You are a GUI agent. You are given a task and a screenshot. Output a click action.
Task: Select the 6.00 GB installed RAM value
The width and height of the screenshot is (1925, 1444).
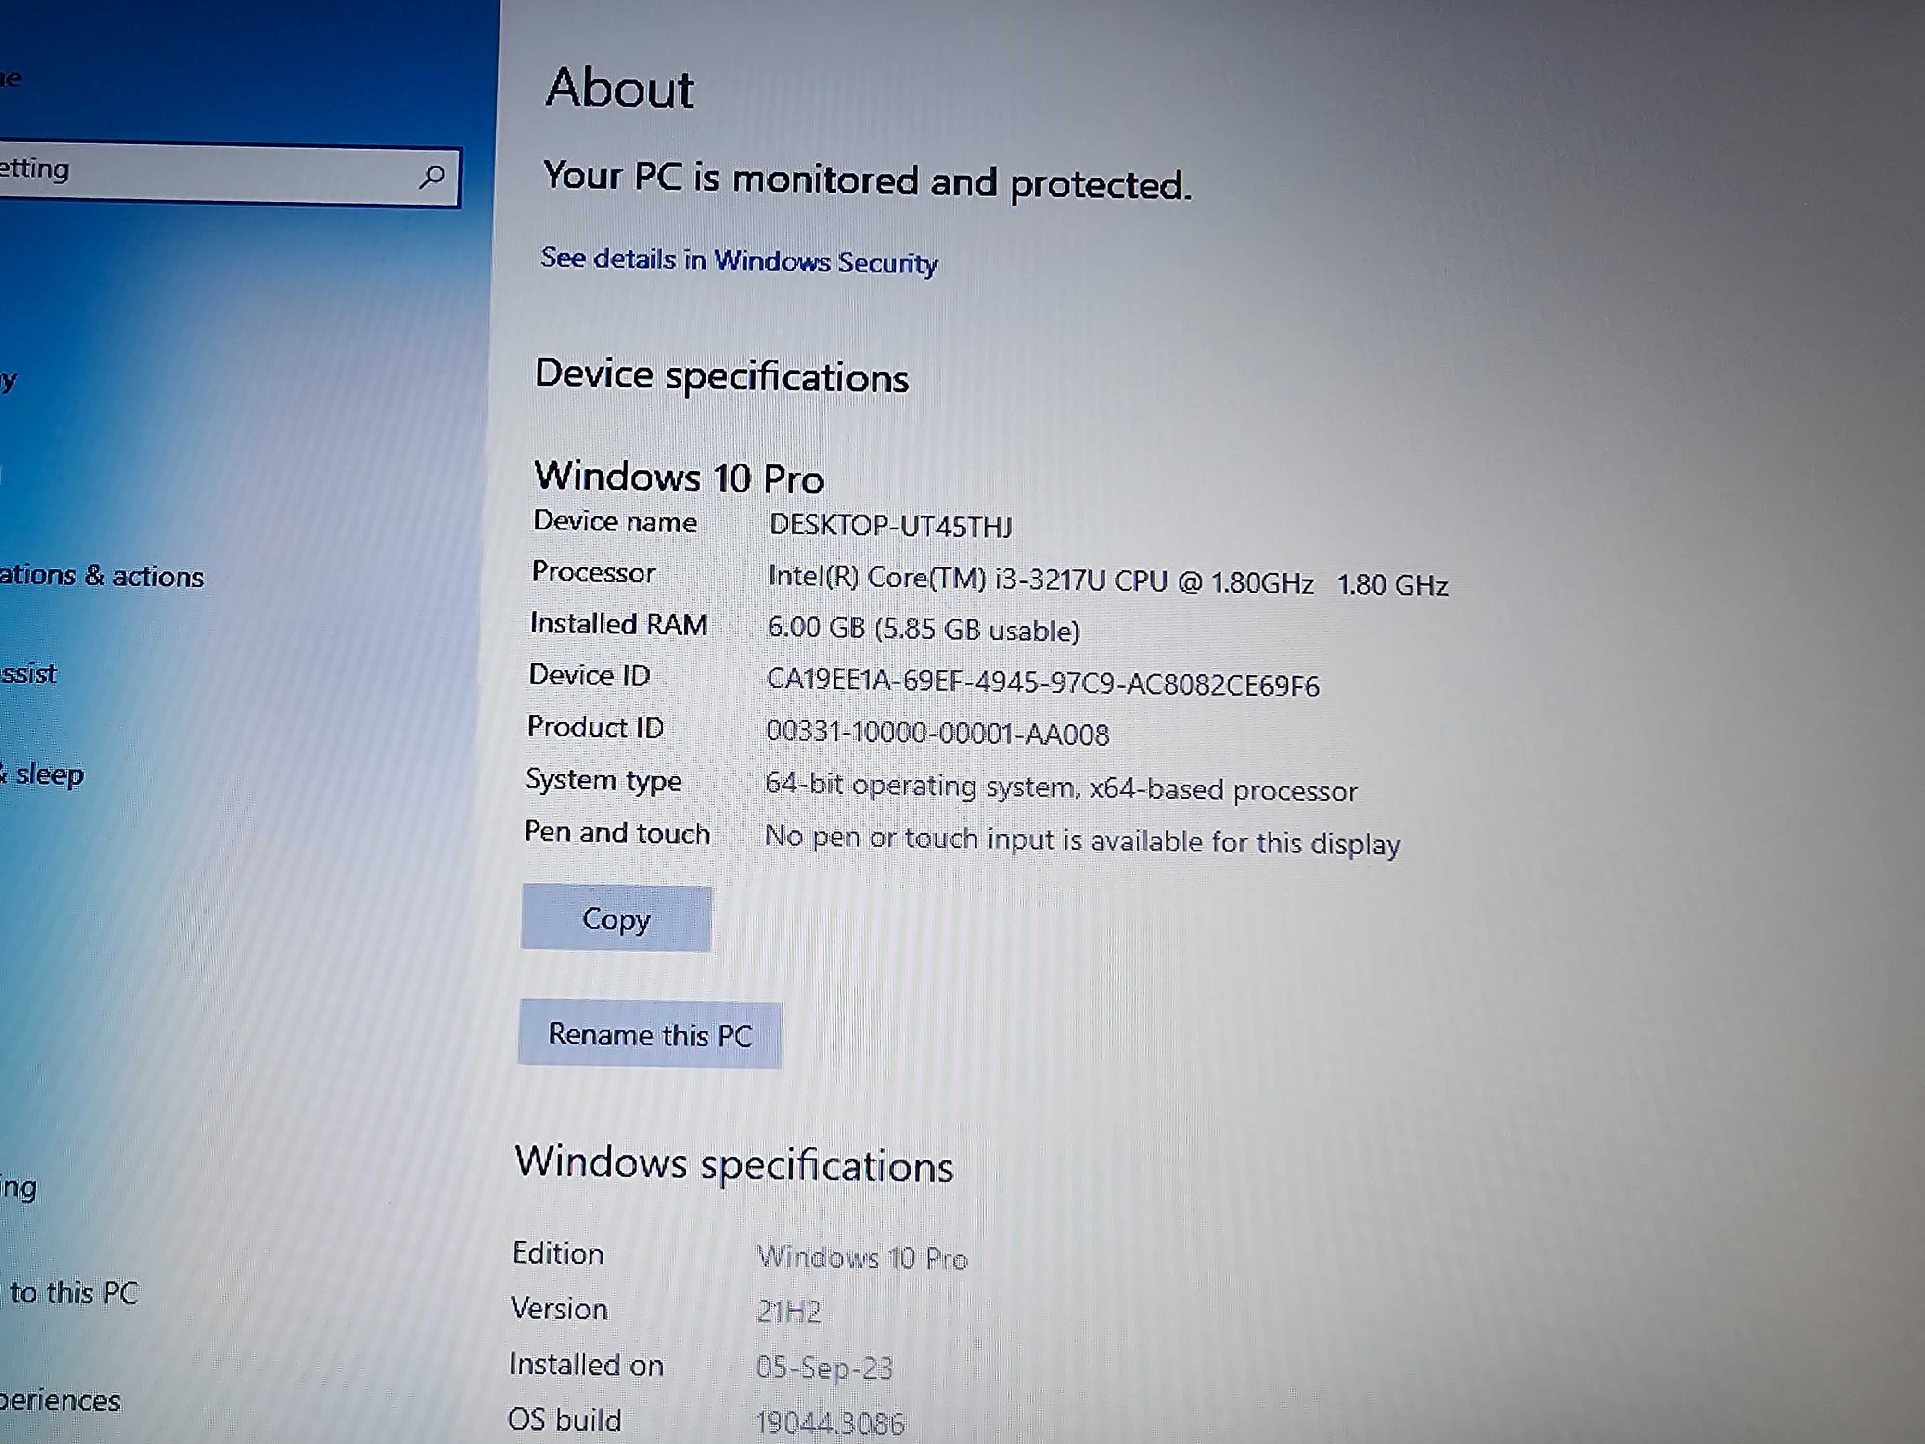pos(924,629)
